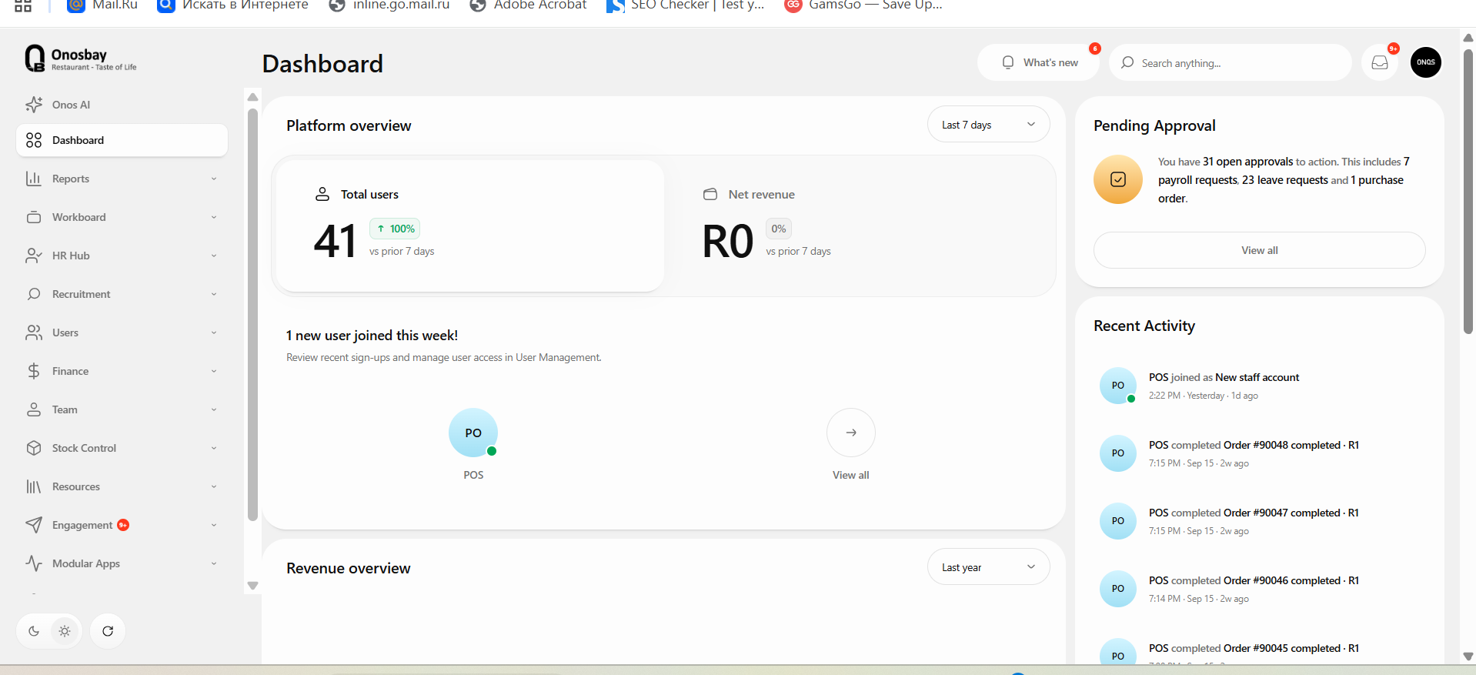Click the Resources library icon
The width and height of the screenshot is (1476, 675).
[x=34, y=486]
